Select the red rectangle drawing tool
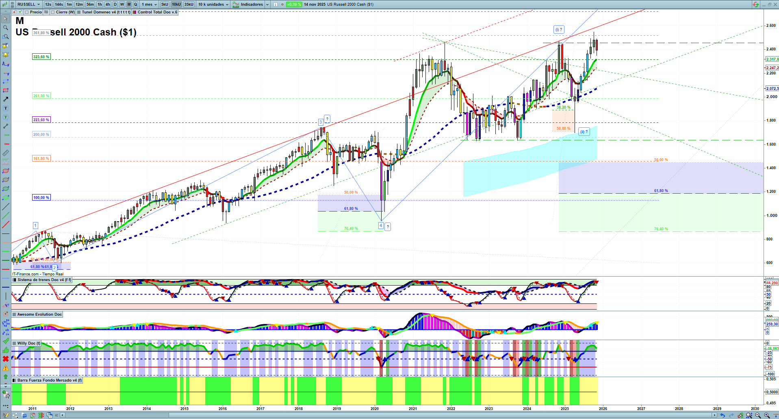 point(6,90)
